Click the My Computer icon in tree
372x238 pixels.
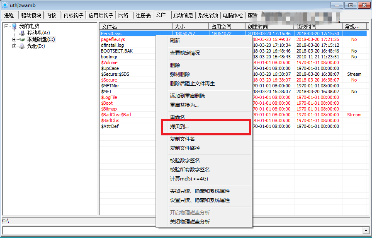tap(14, 26)
